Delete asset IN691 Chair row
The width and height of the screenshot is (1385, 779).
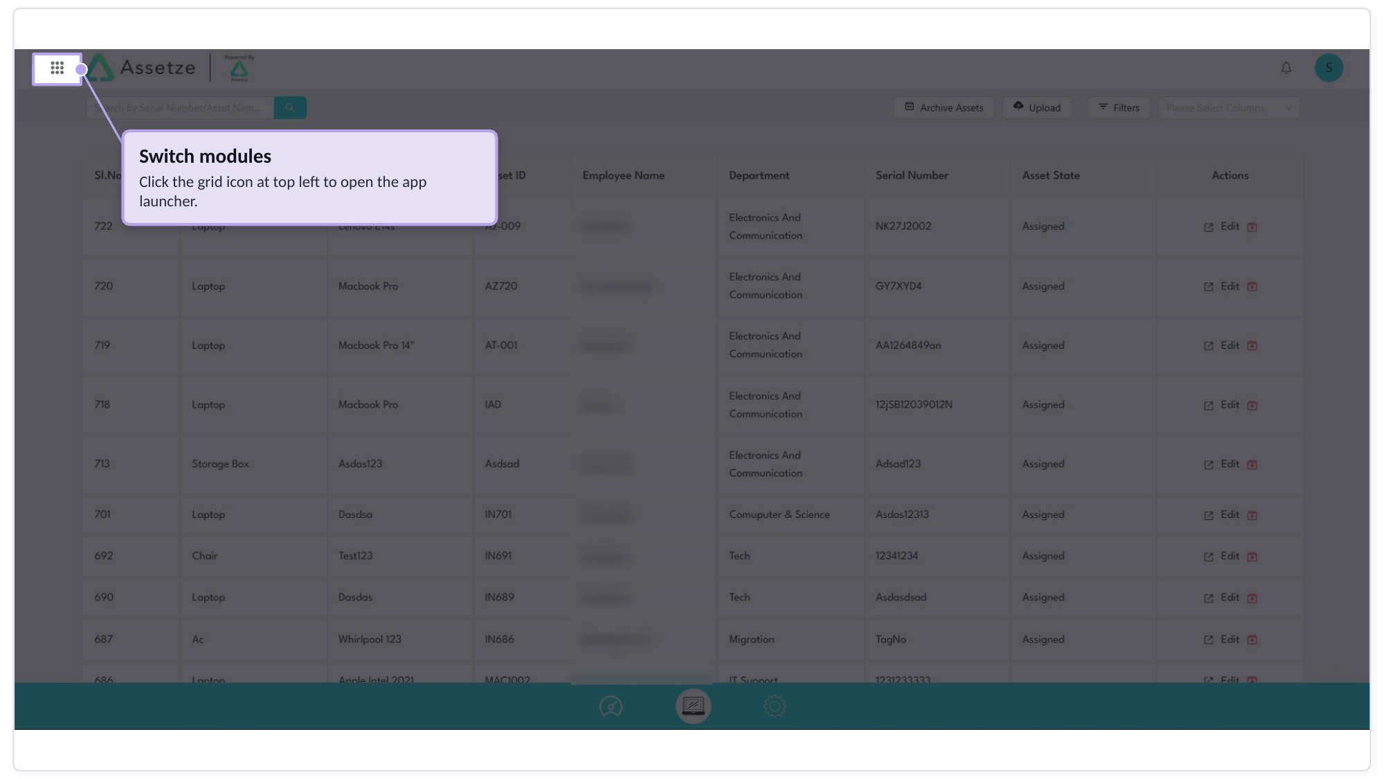[1252, 557]
